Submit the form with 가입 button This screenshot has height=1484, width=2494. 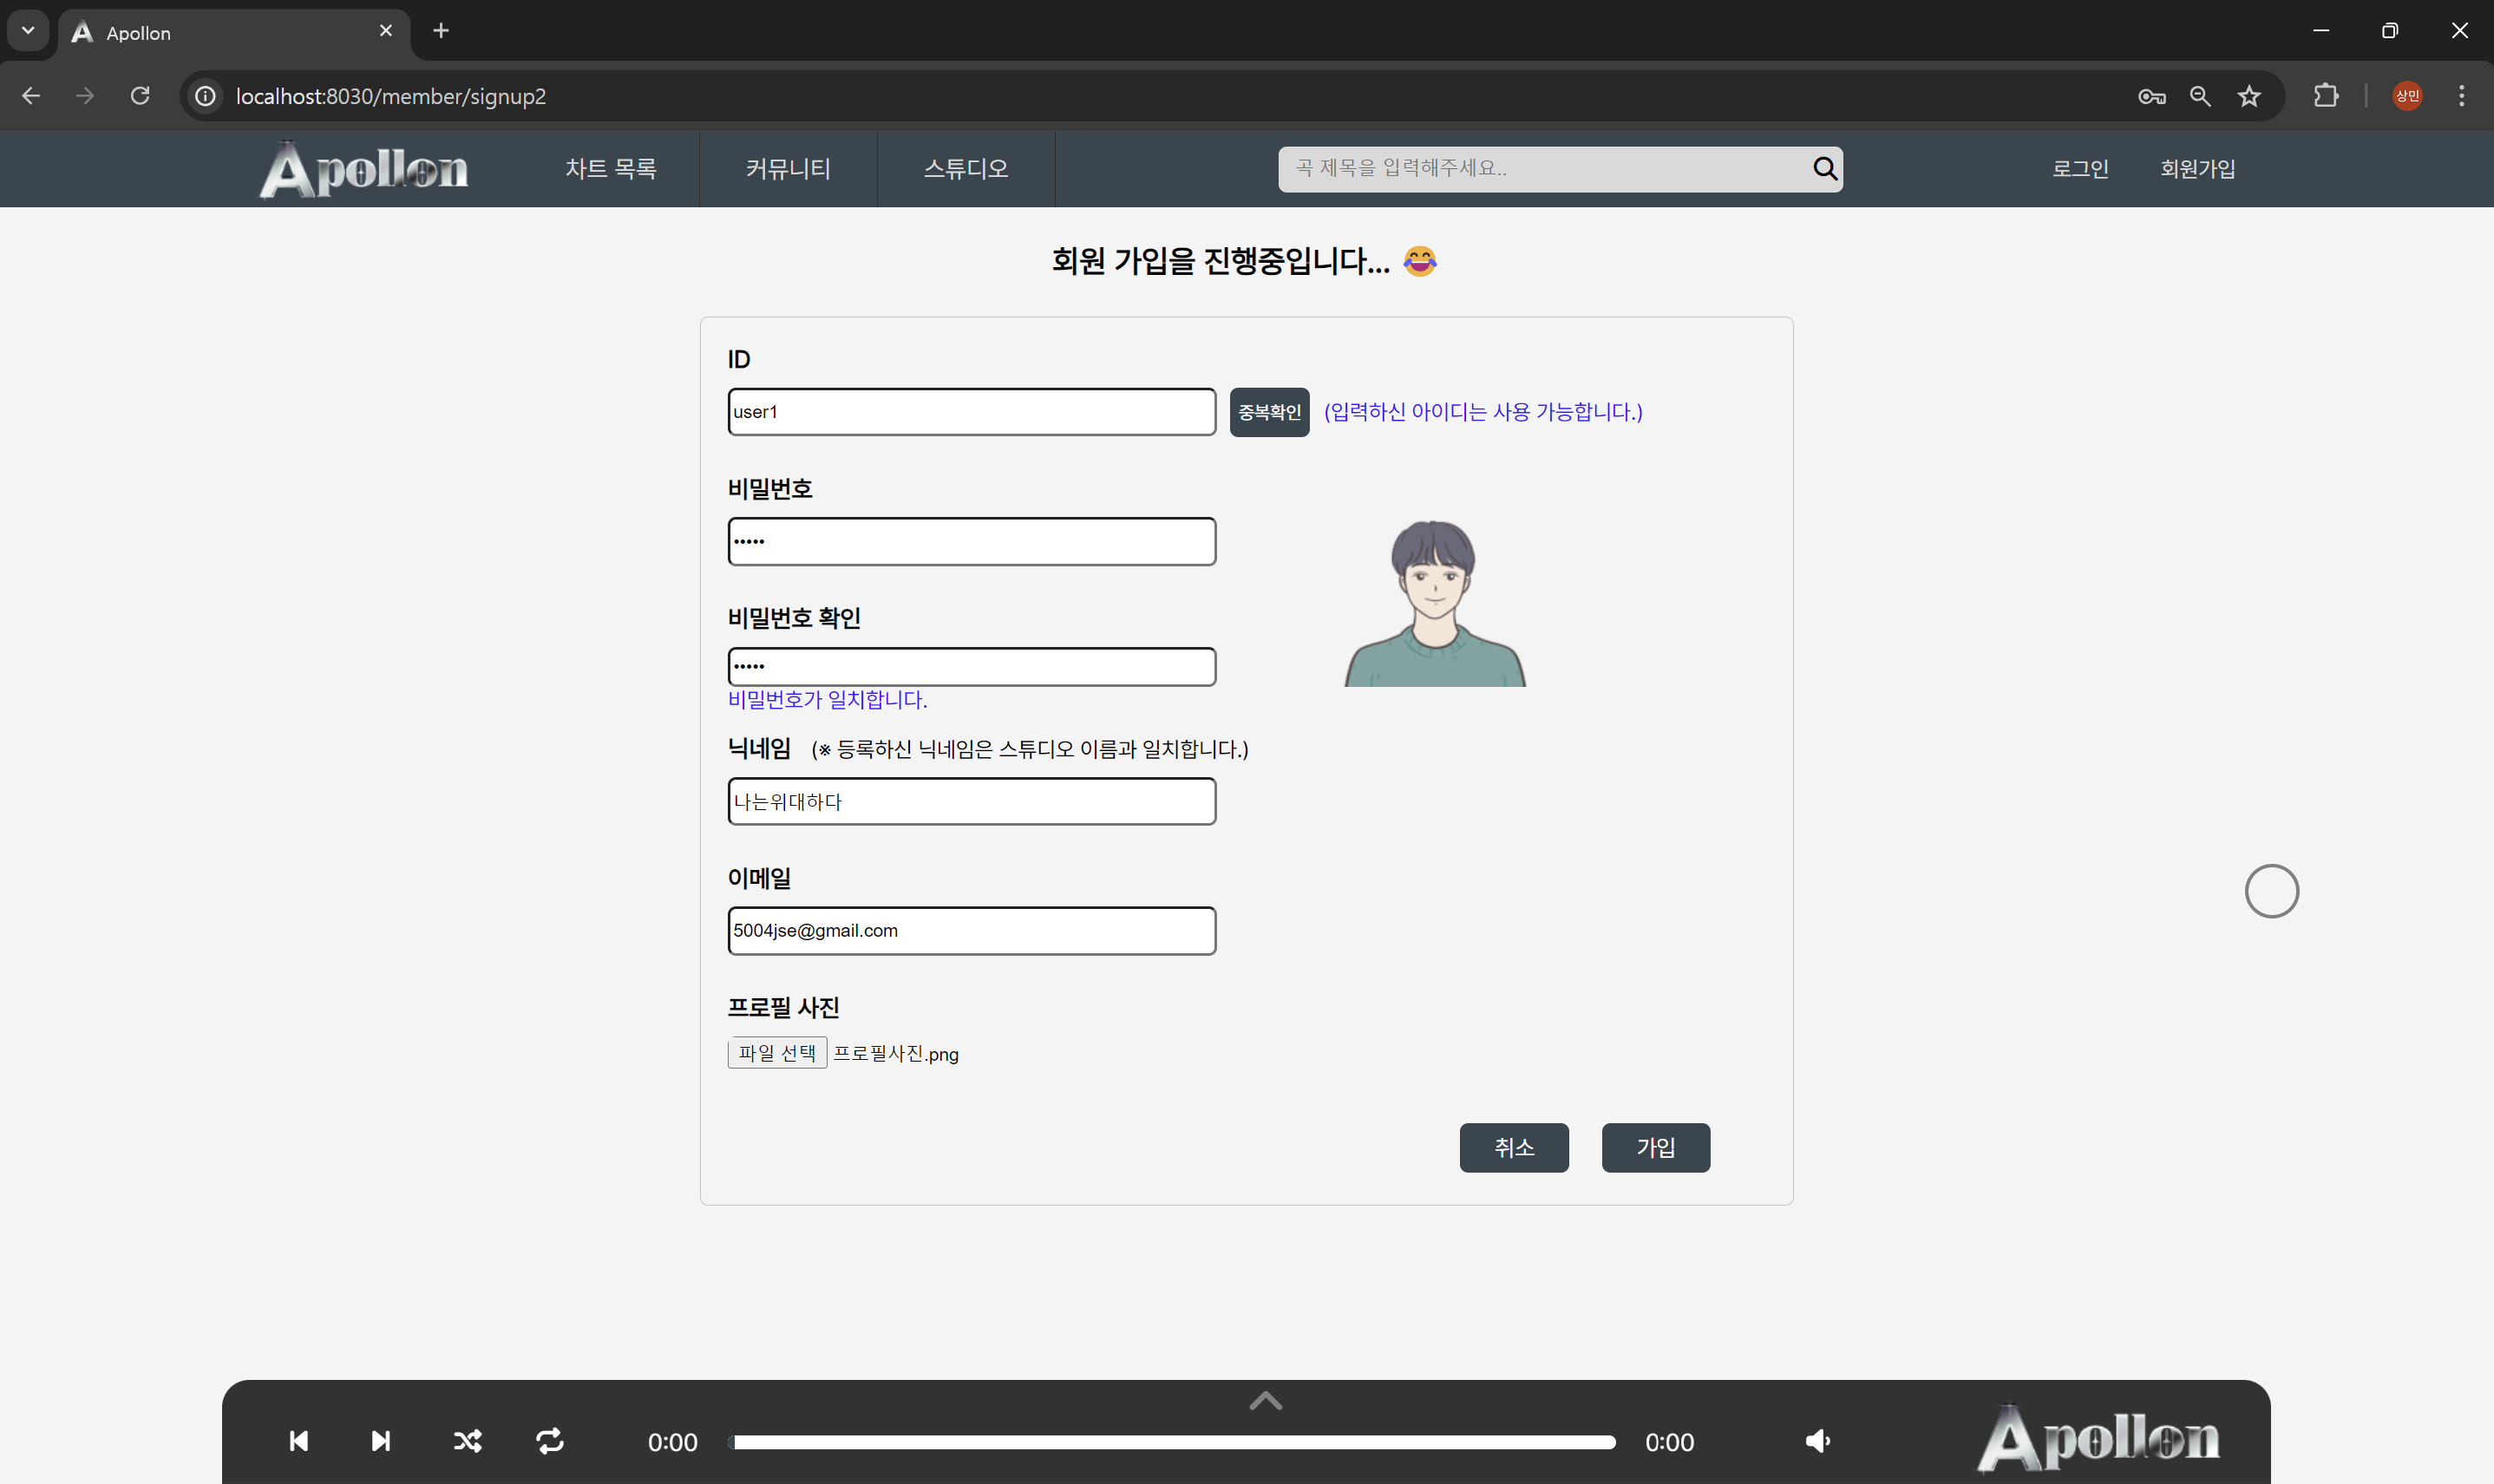coord(1655,1147)
